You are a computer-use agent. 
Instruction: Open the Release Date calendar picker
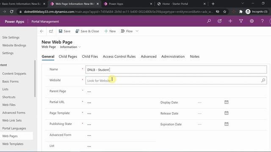pyautogui.click(x=227, y=113)
